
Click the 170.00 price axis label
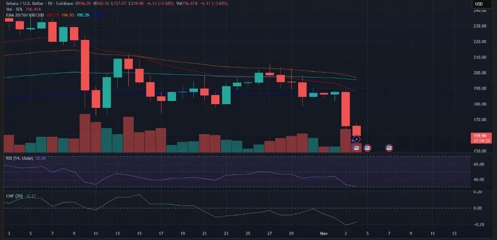pyautogui.click(x=480, y=119)
